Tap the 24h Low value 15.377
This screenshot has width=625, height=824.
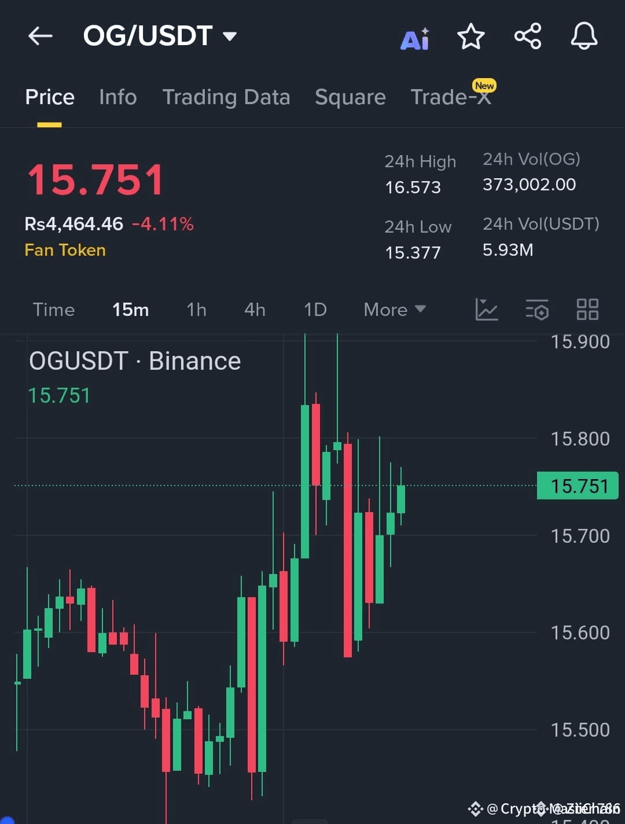point(413,253)
